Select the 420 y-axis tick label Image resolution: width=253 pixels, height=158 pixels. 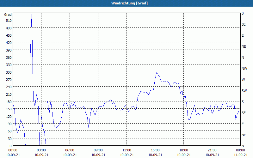9,43
